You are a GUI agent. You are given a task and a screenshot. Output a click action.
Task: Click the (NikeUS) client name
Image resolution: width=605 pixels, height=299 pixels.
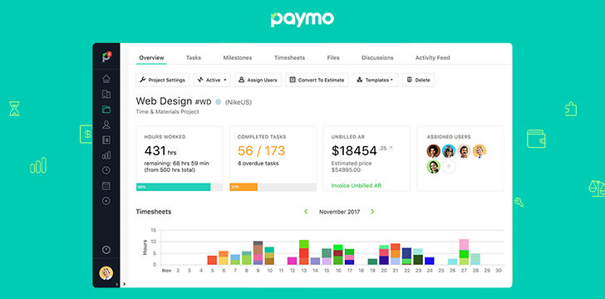pyautogui.click(x=238, y=102)
